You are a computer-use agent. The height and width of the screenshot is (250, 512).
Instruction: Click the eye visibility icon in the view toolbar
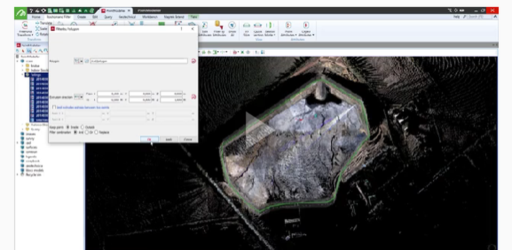pos(248,52)
